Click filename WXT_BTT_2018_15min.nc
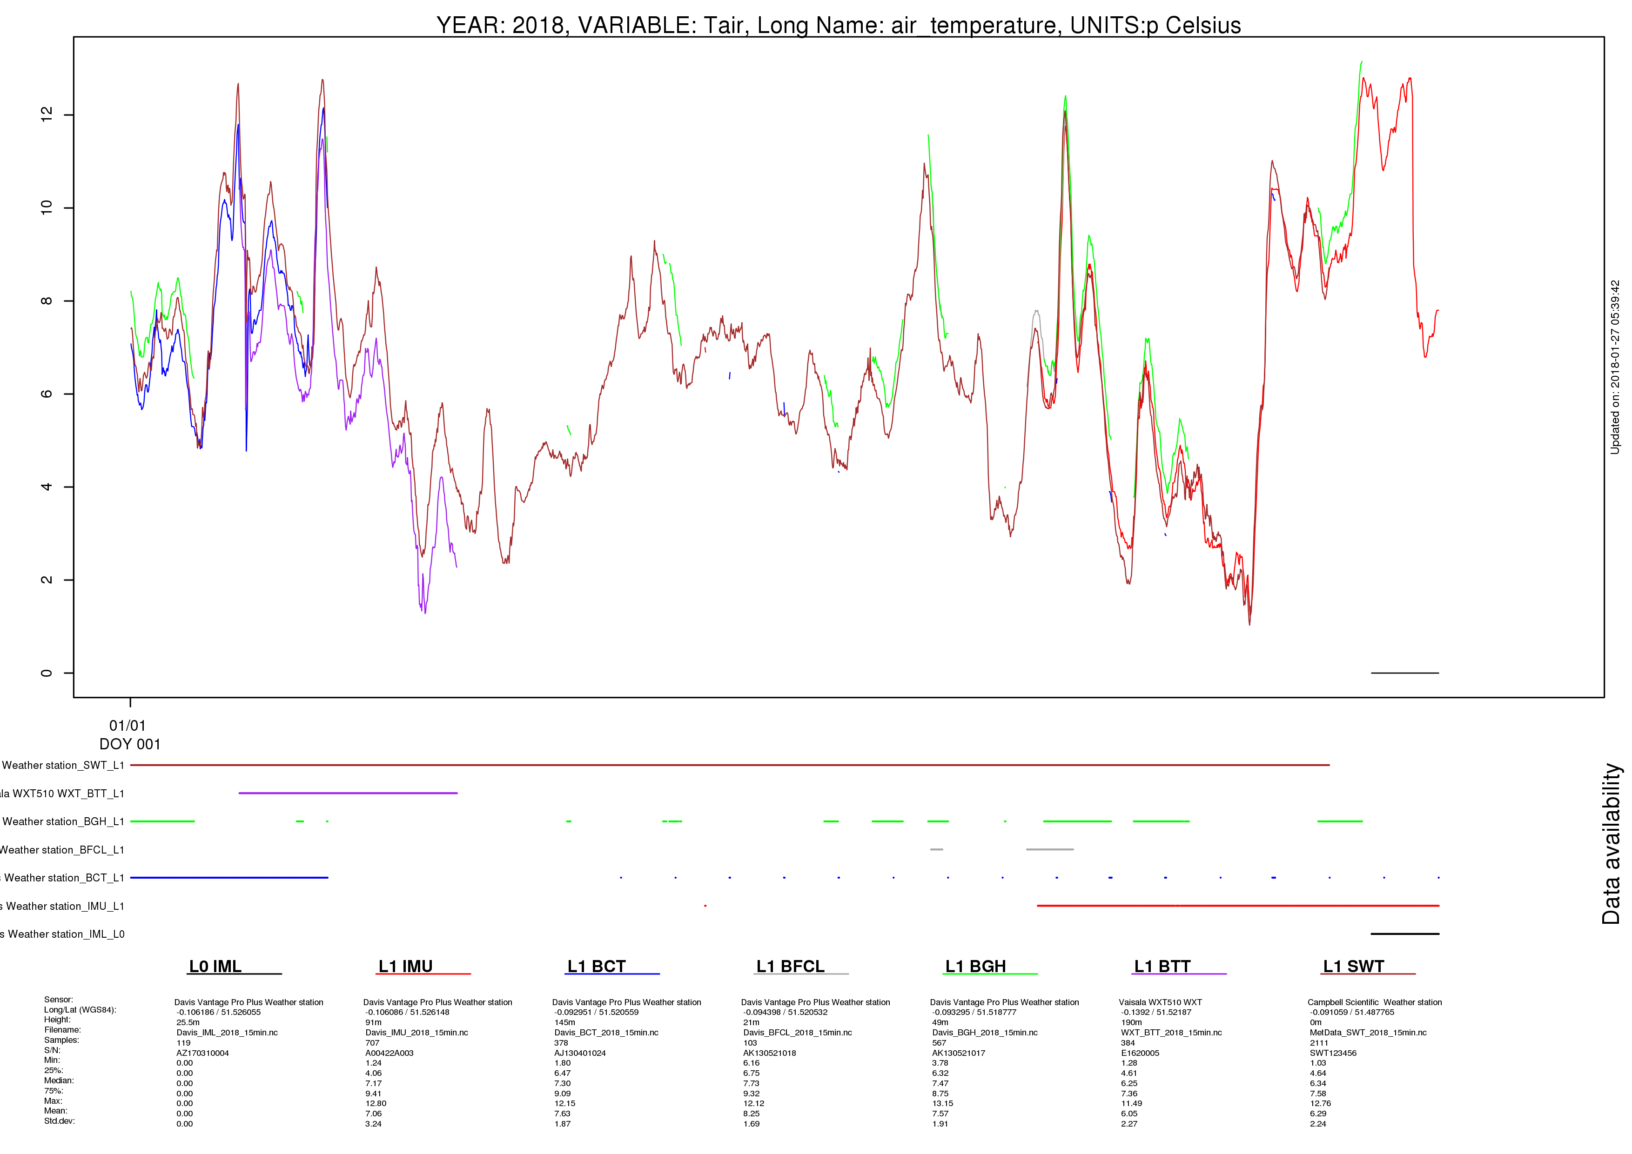This screenshot has height=1154, width=1632. click(x=1171, y=1033)
